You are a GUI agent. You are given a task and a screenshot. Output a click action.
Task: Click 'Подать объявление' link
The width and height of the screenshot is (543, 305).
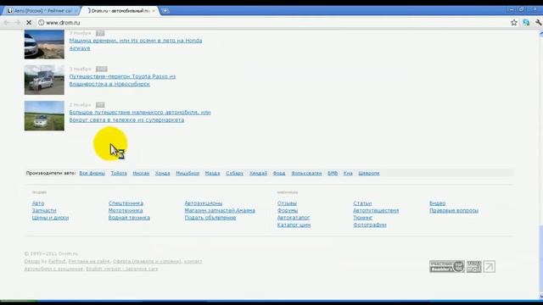pyautogui.click(x=210, y=218)
